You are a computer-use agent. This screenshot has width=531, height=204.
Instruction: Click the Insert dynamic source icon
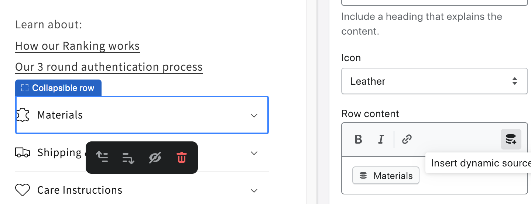pyautogui.click(x=511, y=139)
